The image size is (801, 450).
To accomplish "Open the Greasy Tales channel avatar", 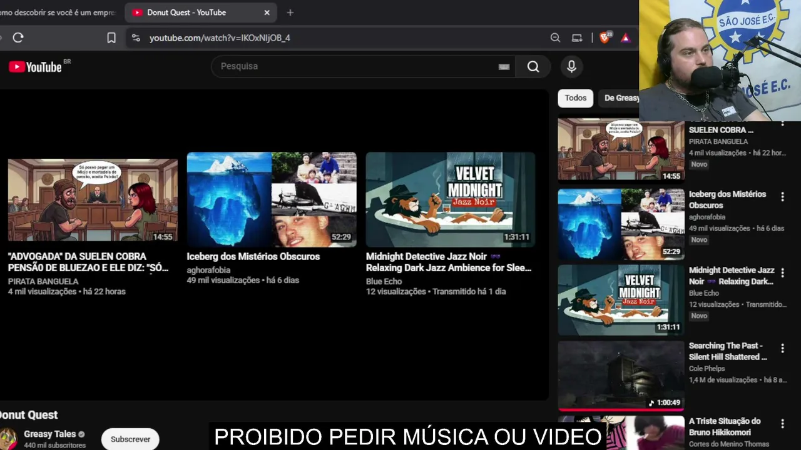I will (8, 439).
